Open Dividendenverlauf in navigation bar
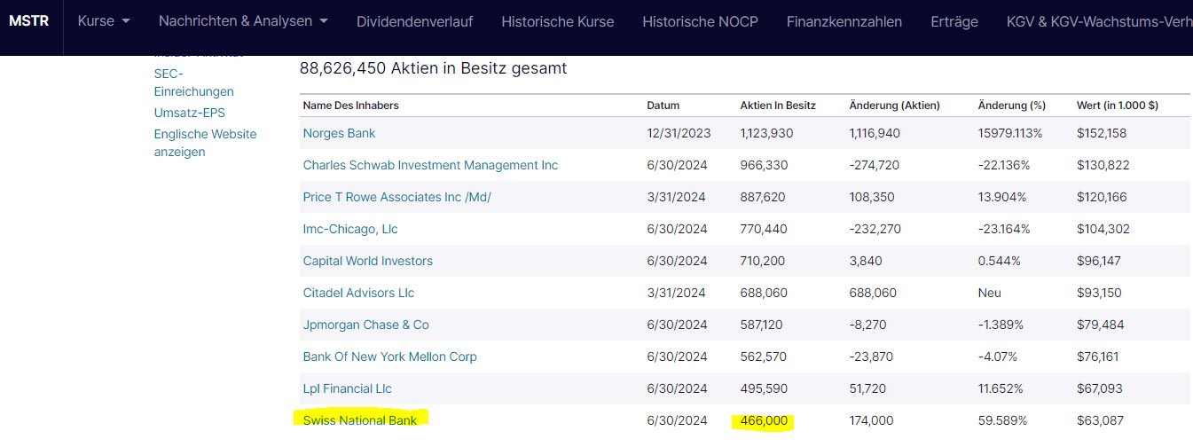1193x447 pixels. (414, 21)
